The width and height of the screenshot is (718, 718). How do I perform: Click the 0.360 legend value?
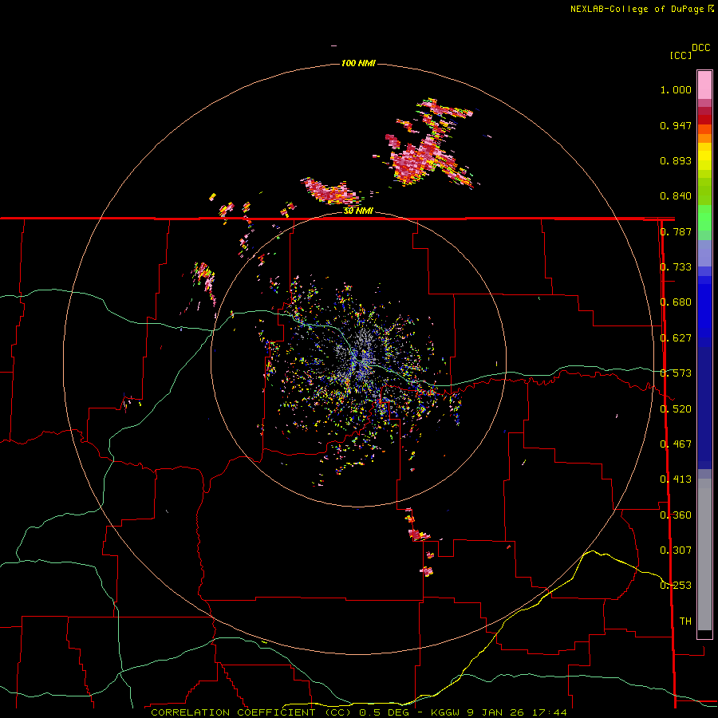point(676,515)
